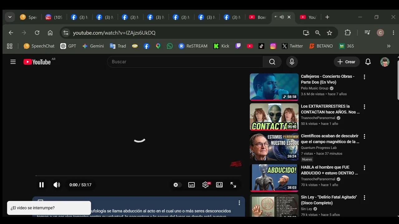View site information icon in address bar
The height and width of the screenshot is (224, 399).
coord(65,33)
